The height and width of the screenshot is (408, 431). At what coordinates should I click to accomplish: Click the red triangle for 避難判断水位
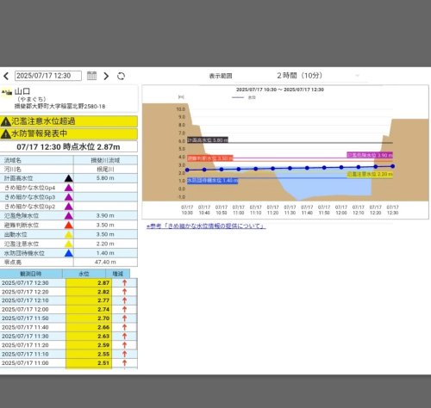tap(69, 226)
